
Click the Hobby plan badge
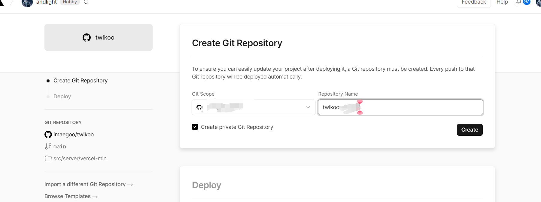70,2
